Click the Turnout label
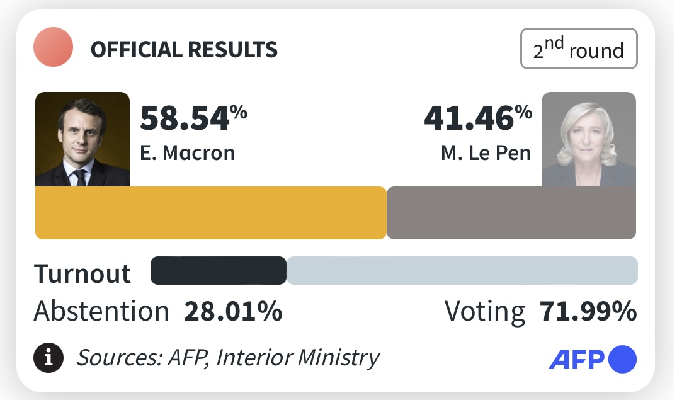The image size is (677, 400). pos(82,274)
